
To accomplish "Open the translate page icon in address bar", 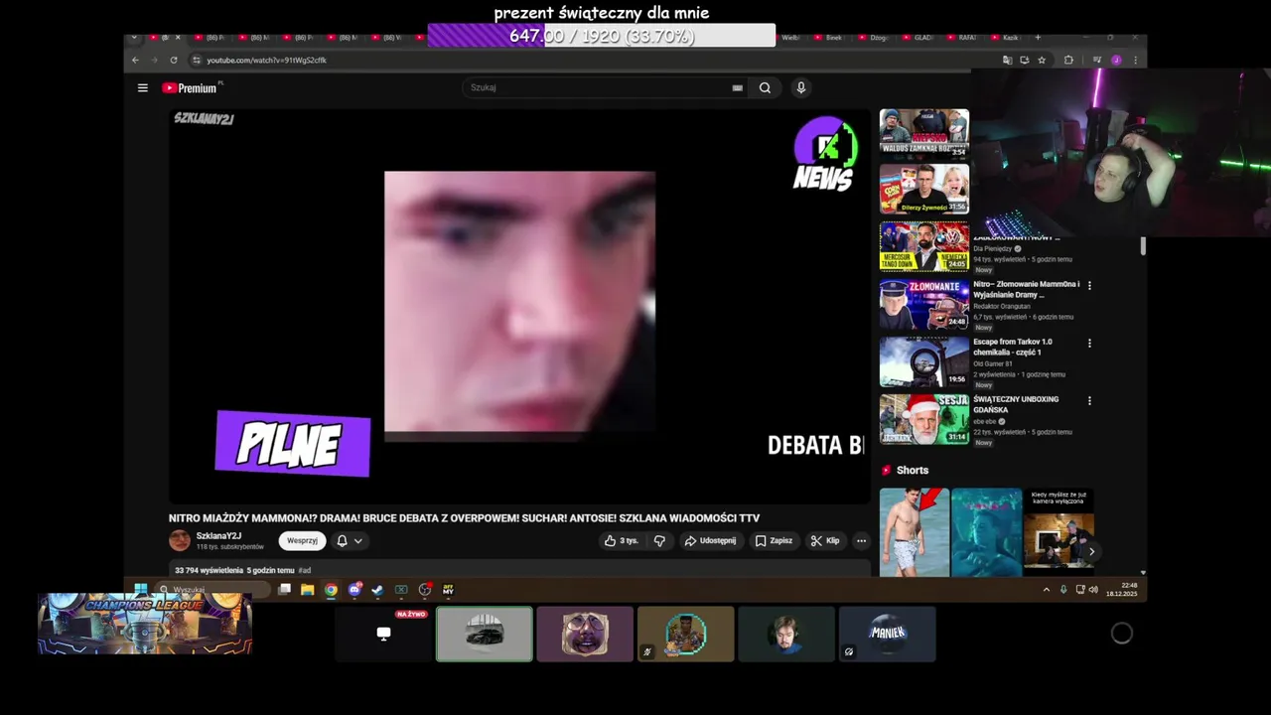I will point(1007,60).
